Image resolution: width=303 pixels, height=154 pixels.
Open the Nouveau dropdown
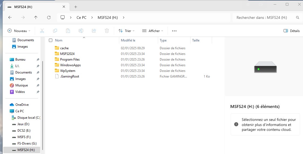[19, 31]
